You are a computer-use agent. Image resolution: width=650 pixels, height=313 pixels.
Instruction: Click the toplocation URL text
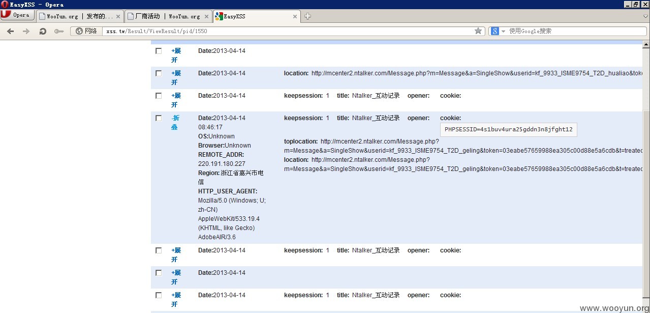click(x=463, y=146)
